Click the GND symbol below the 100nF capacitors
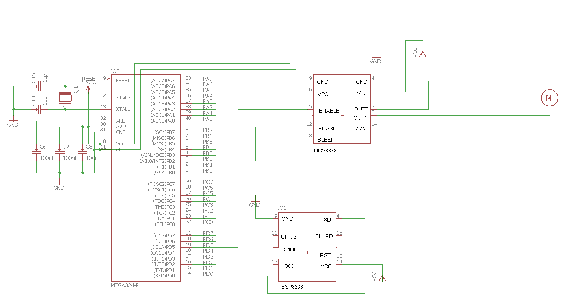This screenshot has height=301, width=565. coord(59,186)
